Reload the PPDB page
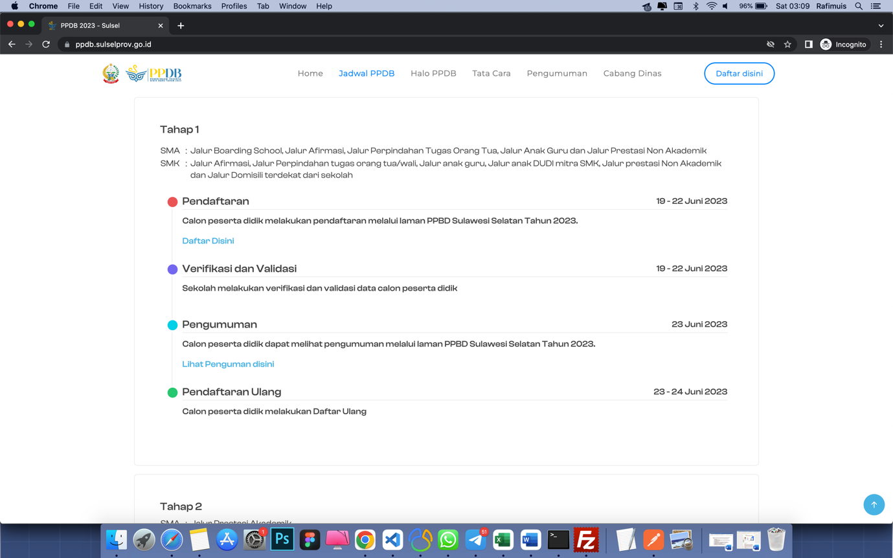 [46, 44]
